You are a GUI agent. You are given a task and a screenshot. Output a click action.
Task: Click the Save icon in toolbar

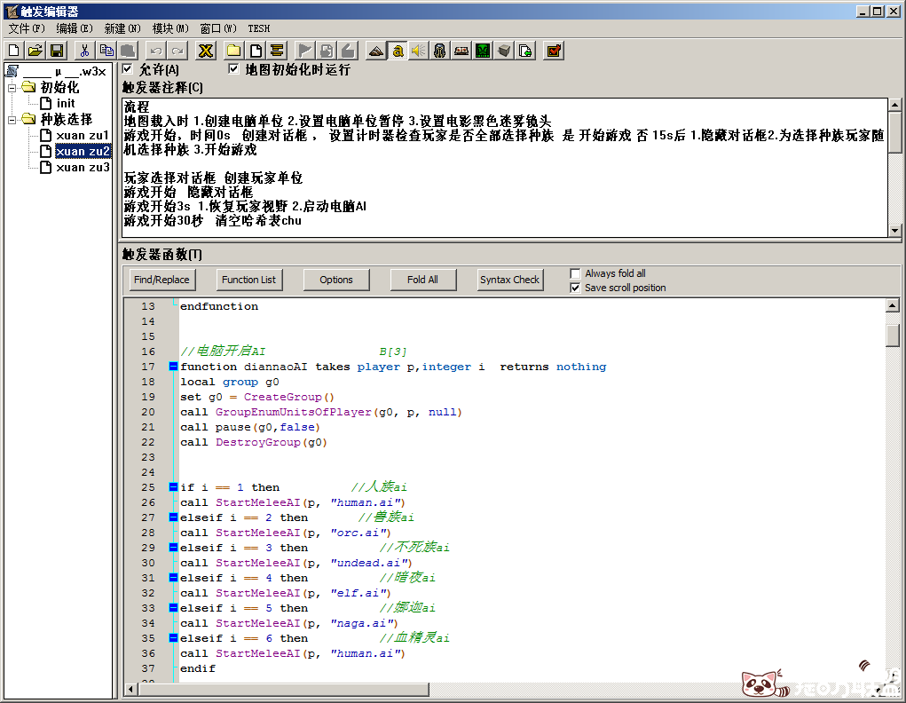(57, 51)
